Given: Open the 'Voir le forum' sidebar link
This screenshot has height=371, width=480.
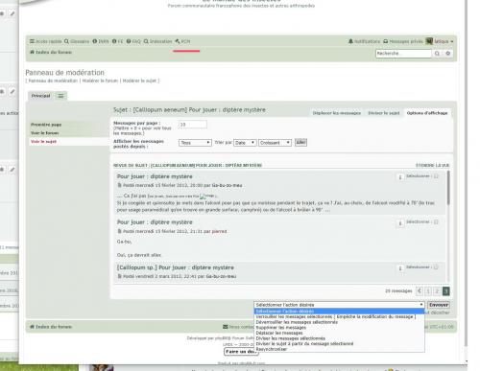Looking at the screenshot, I should (44, 133).
